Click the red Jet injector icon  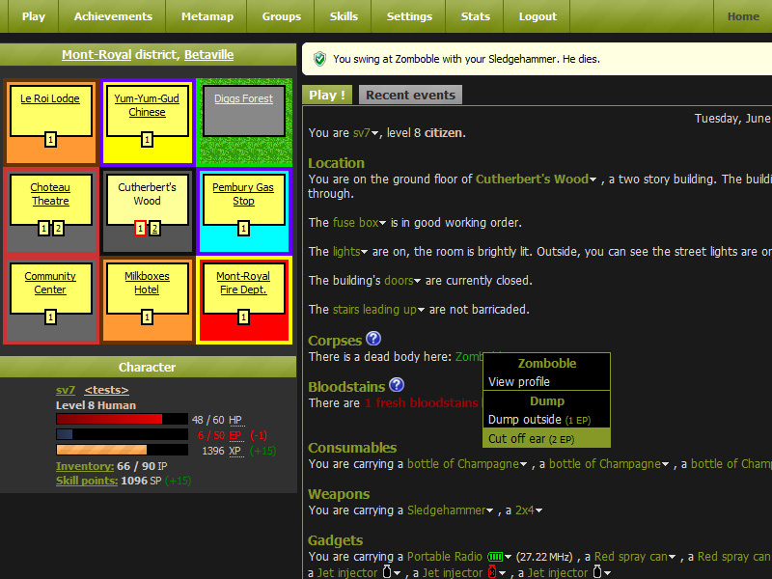[490, 572]
